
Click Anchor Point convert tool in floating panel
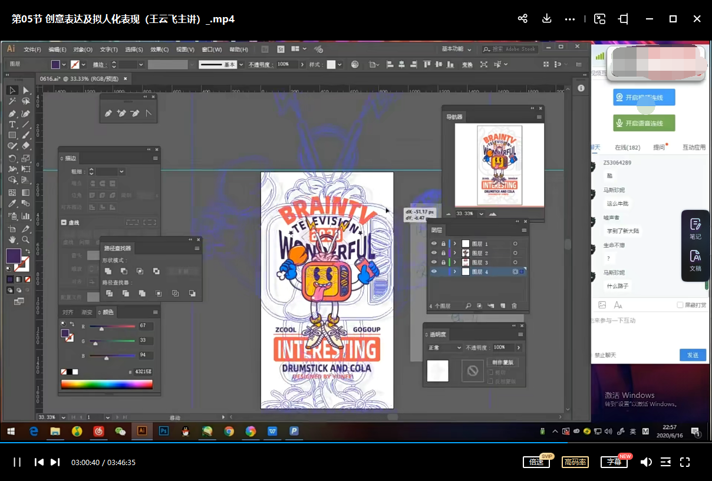(x=149, y=113)
